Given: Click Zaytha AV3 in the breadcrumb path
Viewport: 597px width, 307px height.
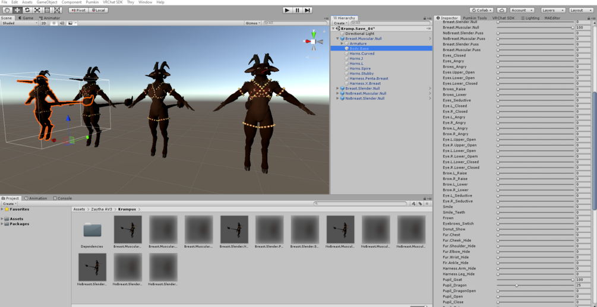Looking at the screenshot, I should [x=101, y=209].
